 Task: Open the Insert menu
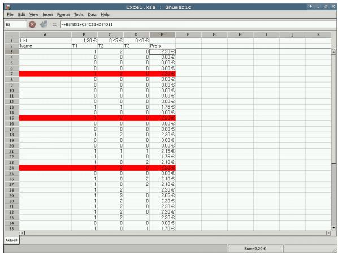coord(47,15)
